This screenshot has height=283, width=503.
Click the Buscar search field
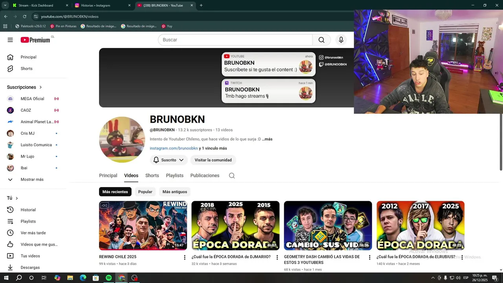[x=235, y=40]
